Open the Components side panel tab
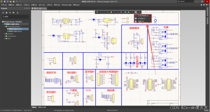This screenshot has width=210, height=112. pyautogui.click(x=208, y=11)
